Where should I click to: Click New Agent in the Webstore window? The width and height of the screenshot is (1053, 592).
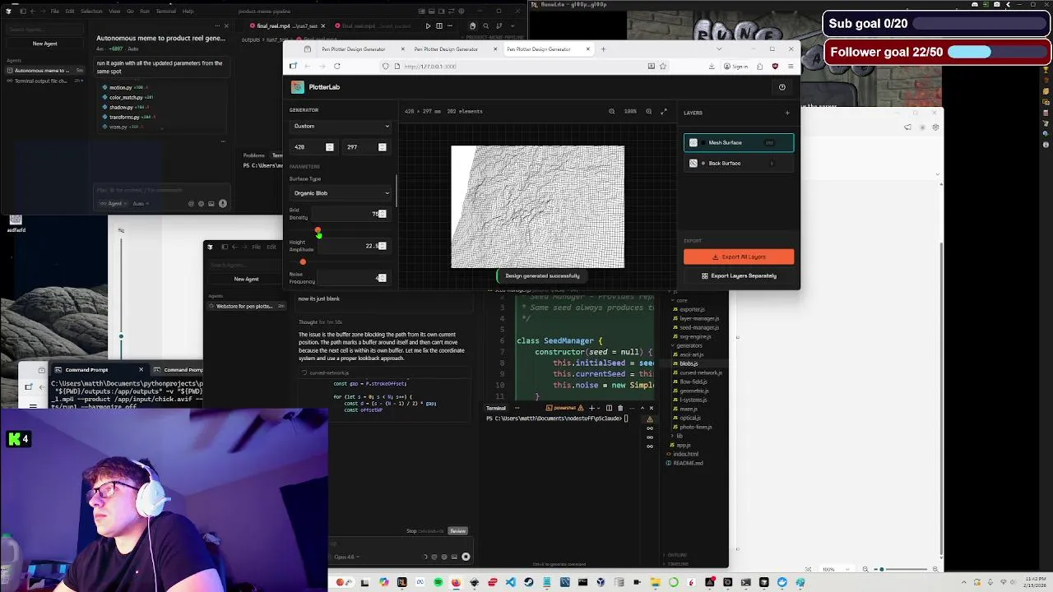[x=246, y=279]
